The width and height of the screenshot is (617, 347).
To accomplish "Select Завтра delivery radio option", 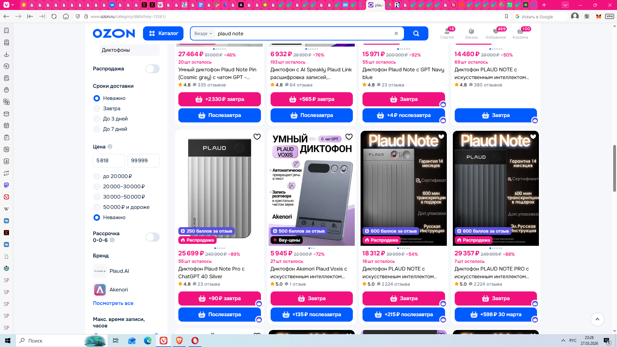I will click(x=97, y=109).
